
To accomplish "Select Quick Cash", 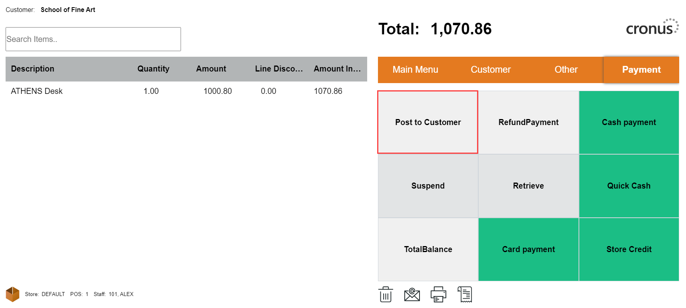I will pyautogui.click(x=628, y=186).
